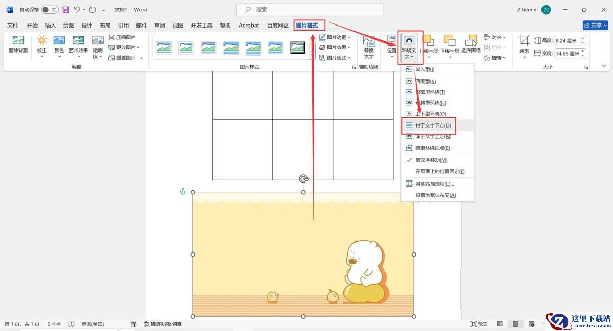The height and width of the screenshot is (331, 613).
Task: Open the 图片效果 picture effects dropdown
Action: (x=335, y=47)
